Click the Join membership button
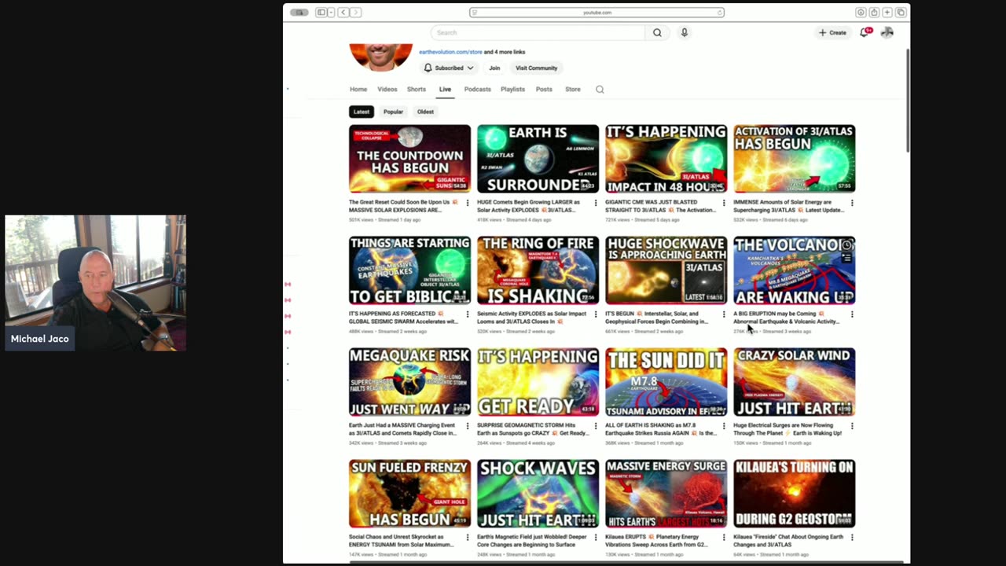The width and height of the screenshot is (1006, 566). pos(494,68)
